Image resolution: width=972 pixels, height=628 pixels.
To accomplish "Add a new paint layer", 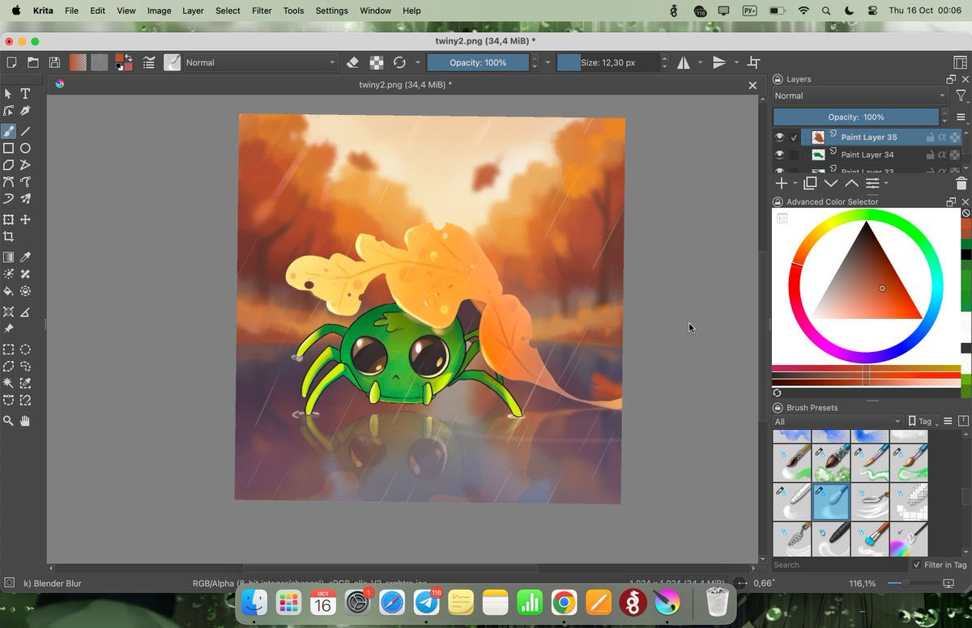I will tap(782, 184).
